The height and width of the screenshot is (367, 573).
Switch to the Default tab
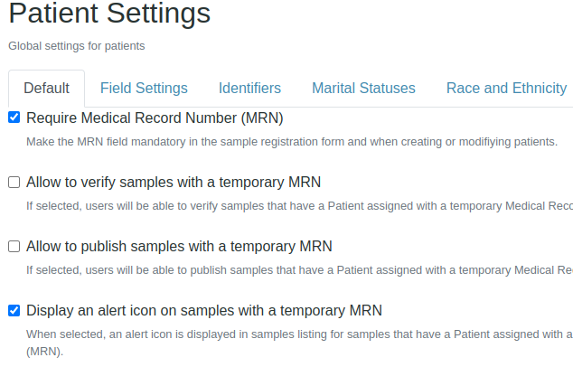click(x=46, y=88)
